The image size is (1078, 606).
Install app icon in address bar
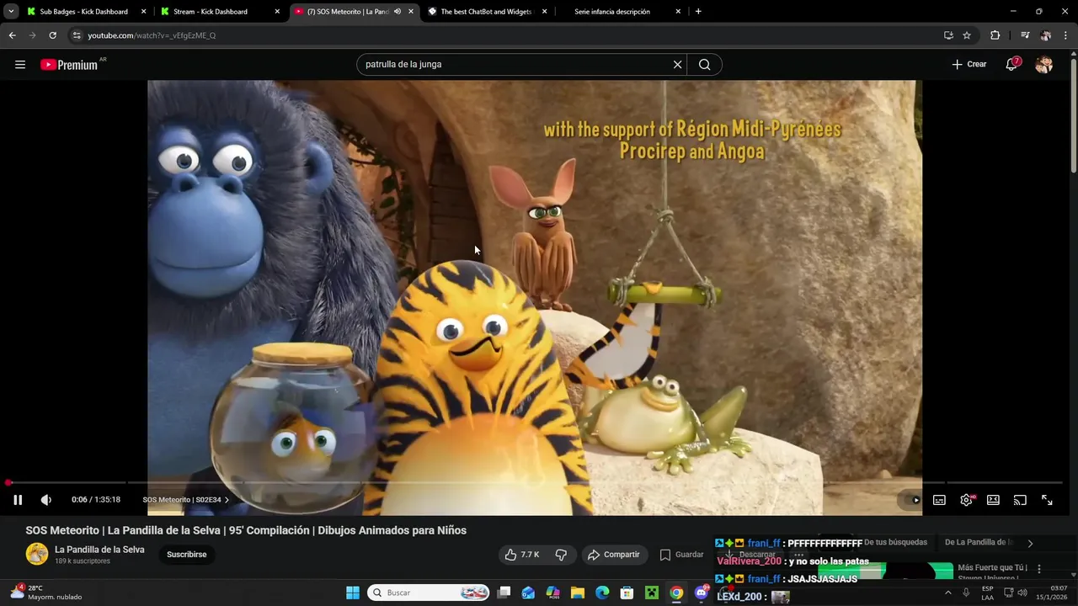(948, 35)
